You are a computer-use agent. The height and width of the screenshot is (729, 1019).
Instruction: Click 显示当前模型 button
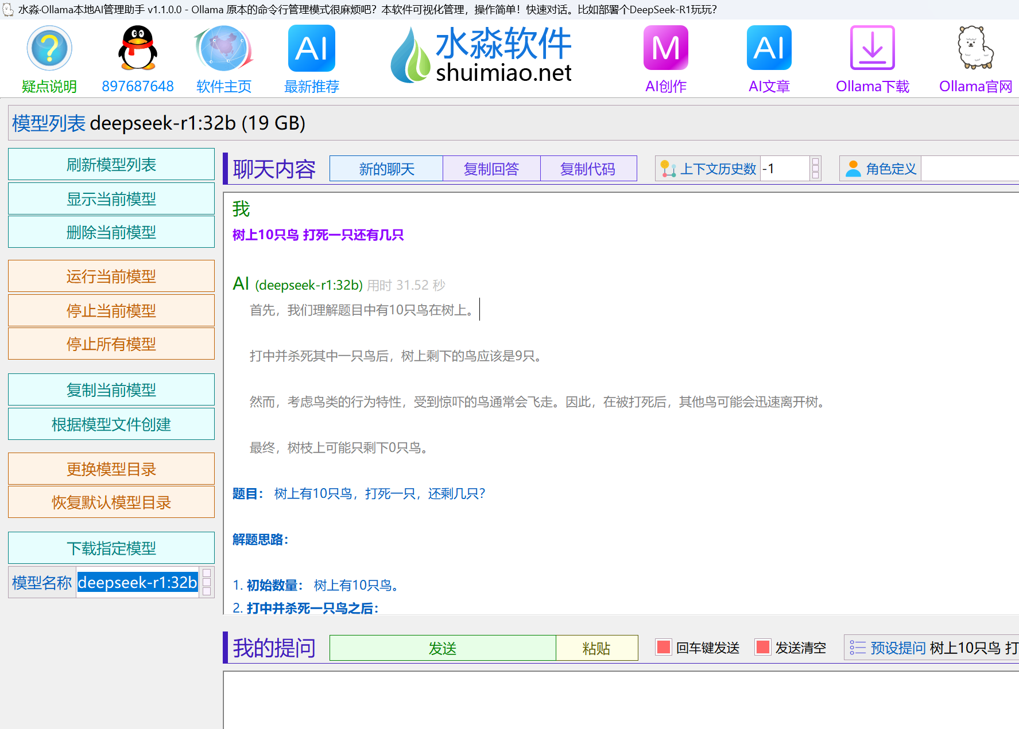111,198
